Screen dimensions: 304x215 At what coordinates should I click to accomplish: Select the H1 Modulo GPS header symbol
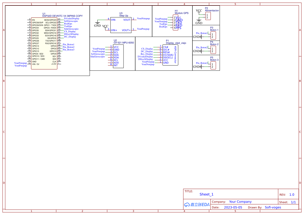(176, 23)
